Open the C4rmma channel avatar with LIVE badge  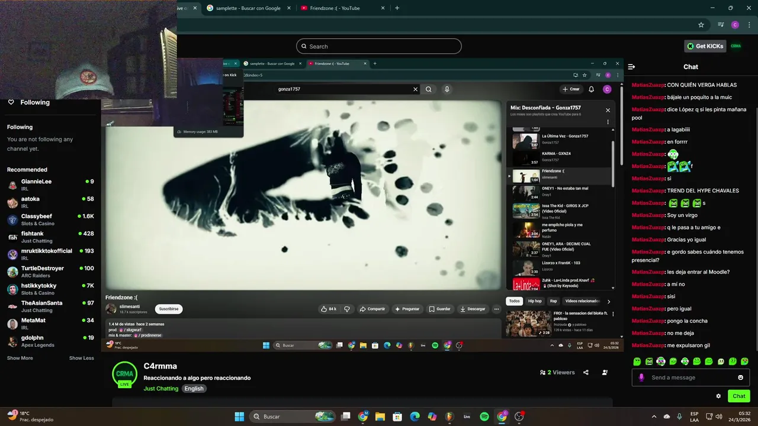pos(124,375)
